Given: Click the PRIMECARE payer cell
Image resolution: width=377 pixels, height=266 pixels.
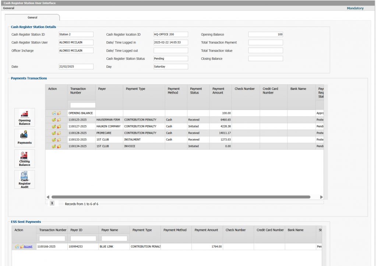Looking at the screenshot, I should tap(109, 133).
